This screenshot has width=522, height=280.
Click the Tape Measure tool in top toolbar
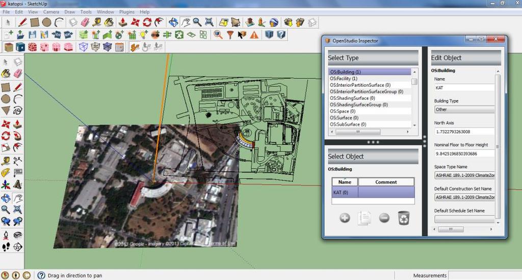97,22
